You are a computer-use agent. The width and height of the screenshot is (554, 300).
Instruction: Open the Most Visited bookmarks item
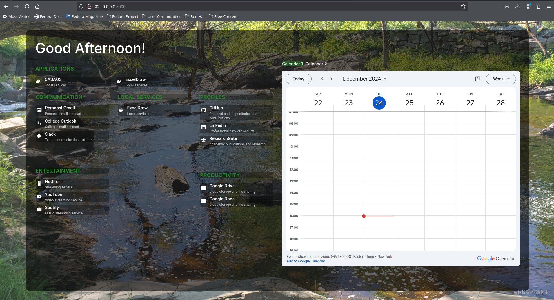point(17,16)
